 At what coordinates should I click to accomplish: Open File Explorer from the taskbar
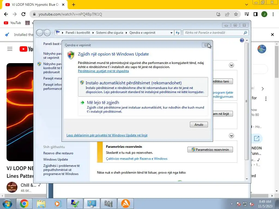tap(41, 204)
